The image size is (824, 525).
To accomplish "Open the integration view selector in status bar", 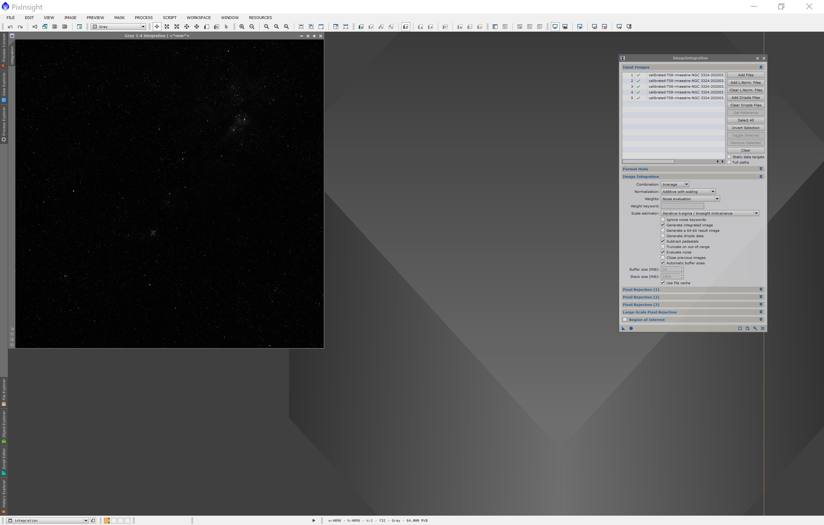I will click(48, 520).
